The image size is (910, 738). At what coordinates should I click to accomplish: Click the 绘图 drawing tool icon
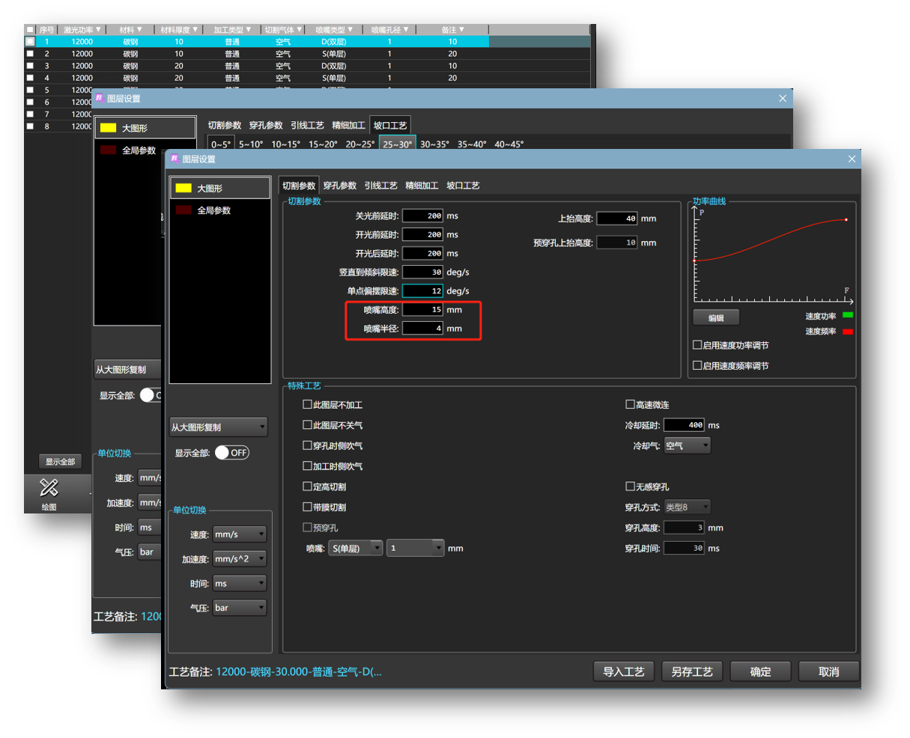[49, 488]
